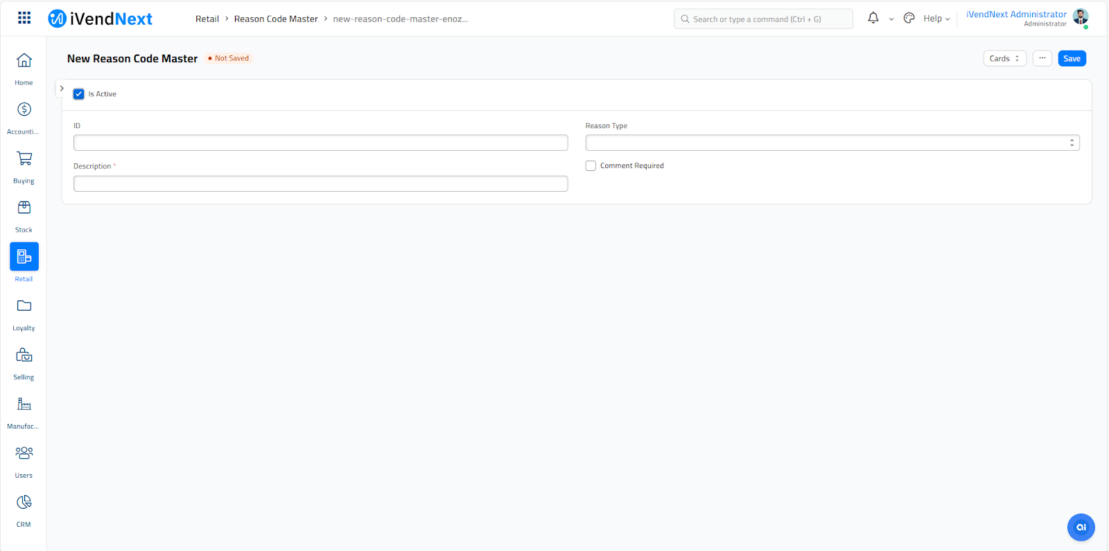Focus the Description input field
Screen dimensions: 1109x551
pos(320,183)
